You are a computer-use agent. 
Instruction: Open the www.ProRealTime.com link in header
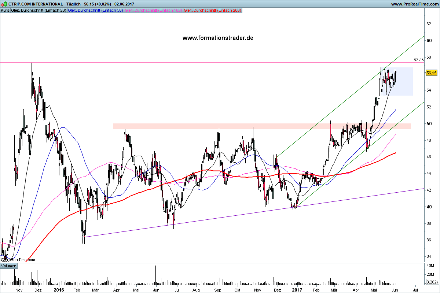414,4
